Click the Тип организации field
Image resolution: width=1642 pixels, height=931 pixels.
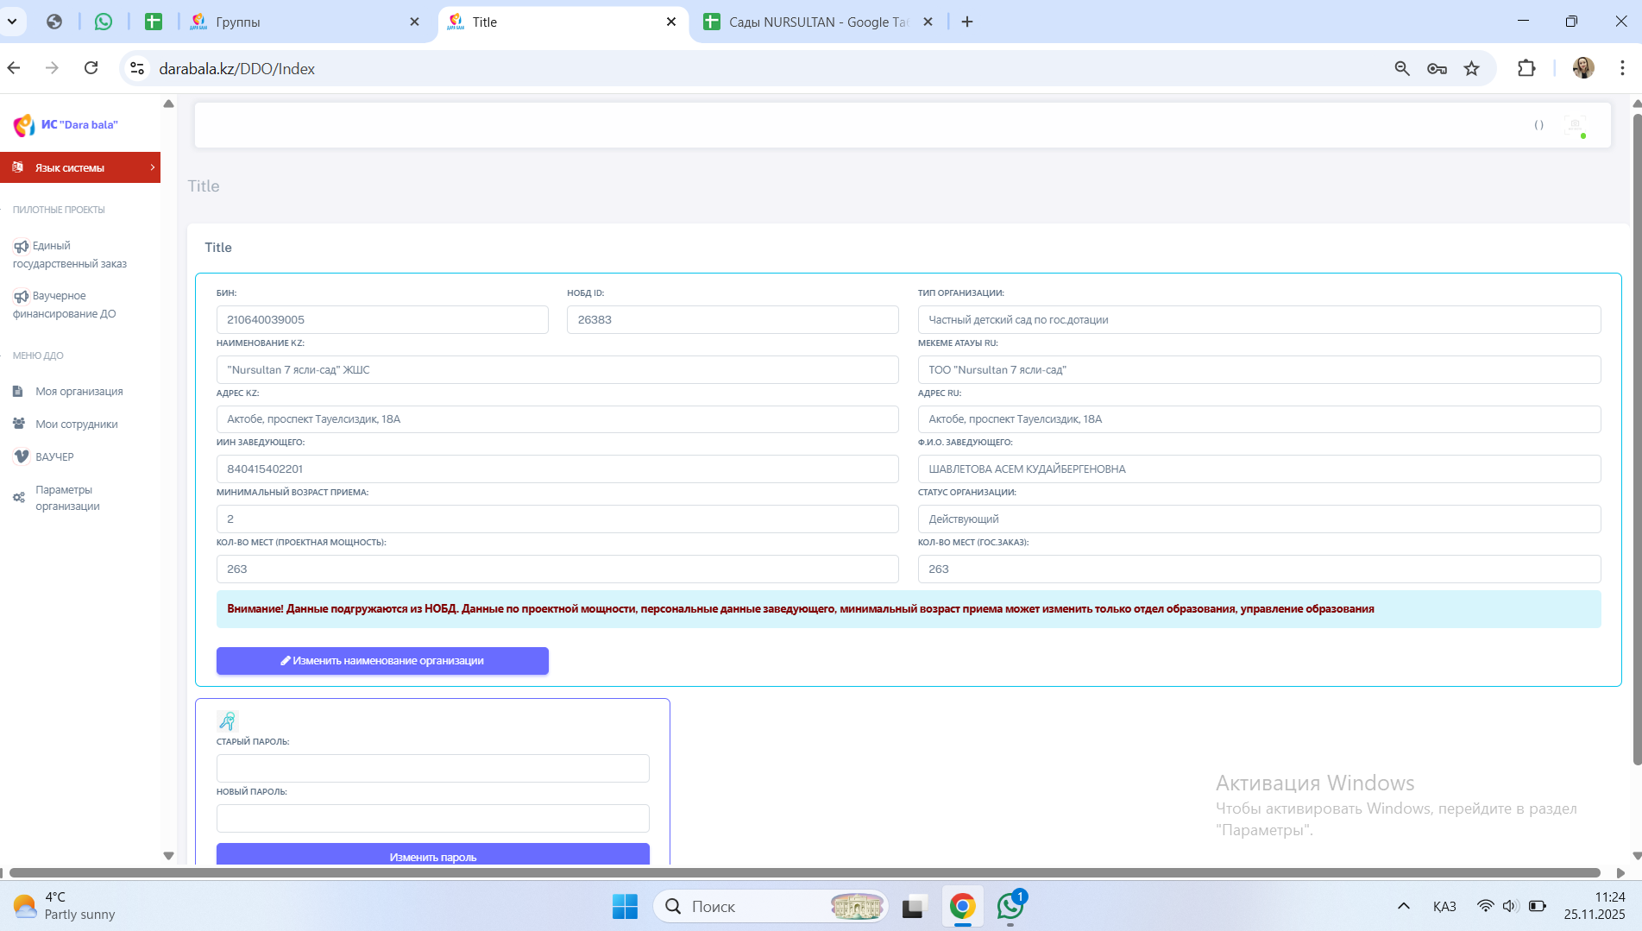pos(1259,319)
